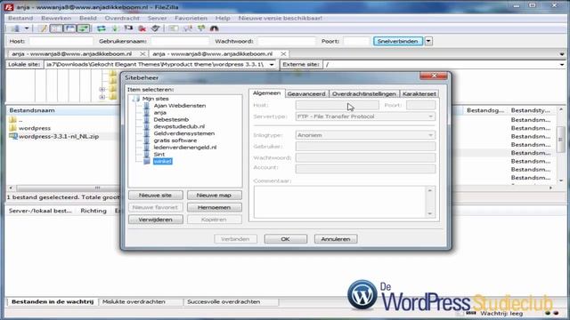Click the Nieuwe map button

pyautogui.click(x=214, y=196)
